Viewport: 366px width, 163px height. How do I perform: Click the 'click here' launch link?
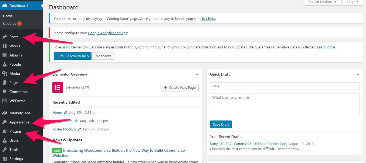(208, 19)
